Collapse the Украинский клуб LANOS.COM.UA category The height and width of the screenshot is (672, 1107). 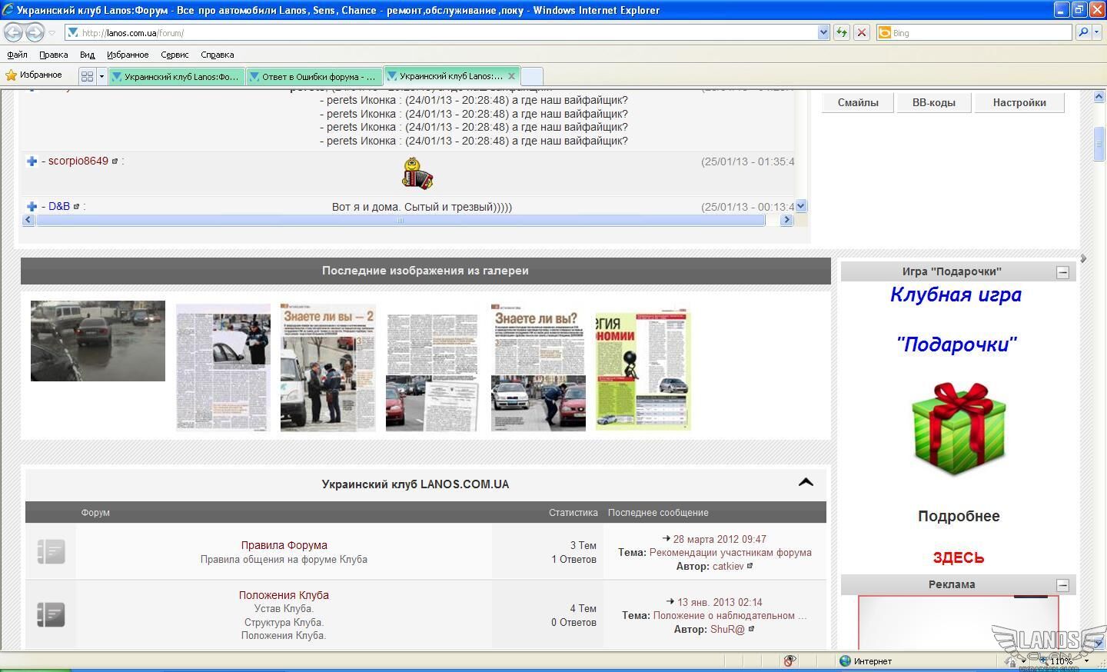pyautogui.click(x=806, y=483)
